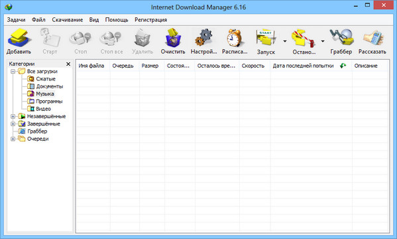
Task: Click the Очистить toolbar icon
Action: tap(173, 38)
